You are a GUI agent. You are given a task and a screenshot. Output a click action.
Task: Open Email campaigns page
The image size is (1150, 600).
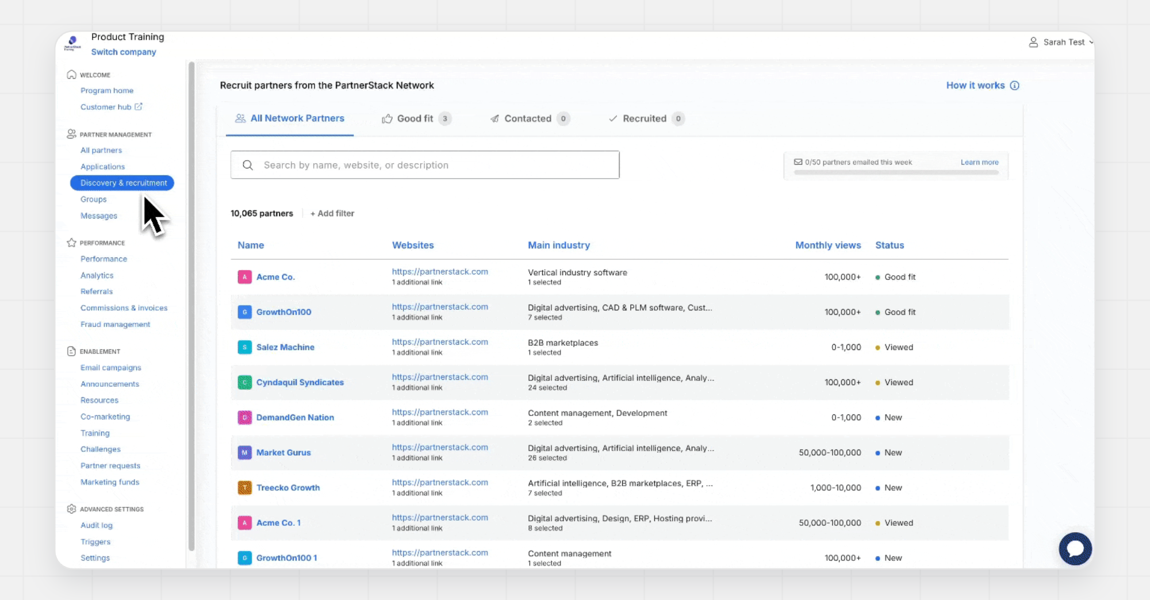coord(110,368)
